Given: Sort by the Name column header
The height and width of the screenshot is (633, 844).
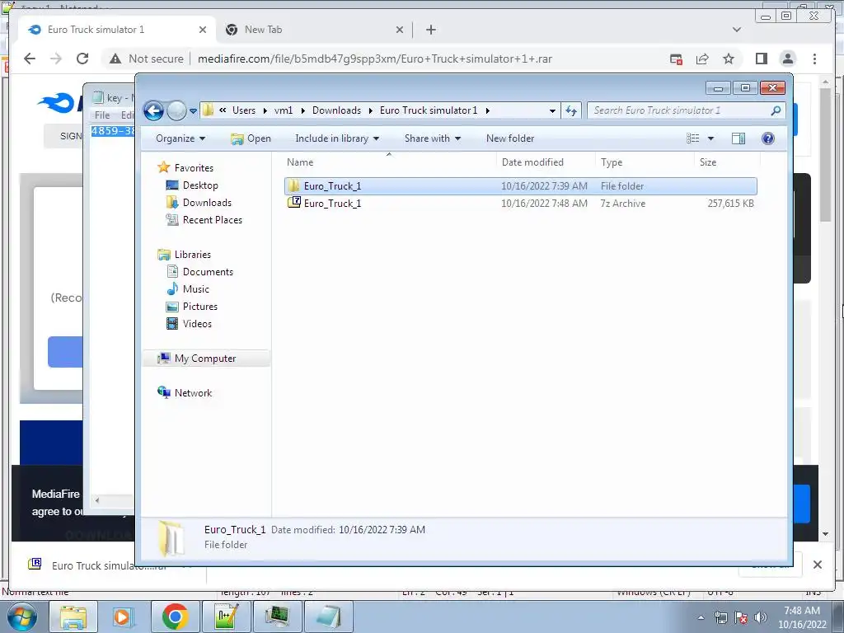Looking at the screenshot, I should tap(300, 162).
